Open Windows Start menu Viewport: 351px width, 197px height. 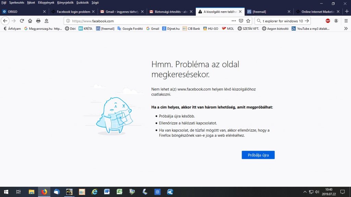[6, 192]
